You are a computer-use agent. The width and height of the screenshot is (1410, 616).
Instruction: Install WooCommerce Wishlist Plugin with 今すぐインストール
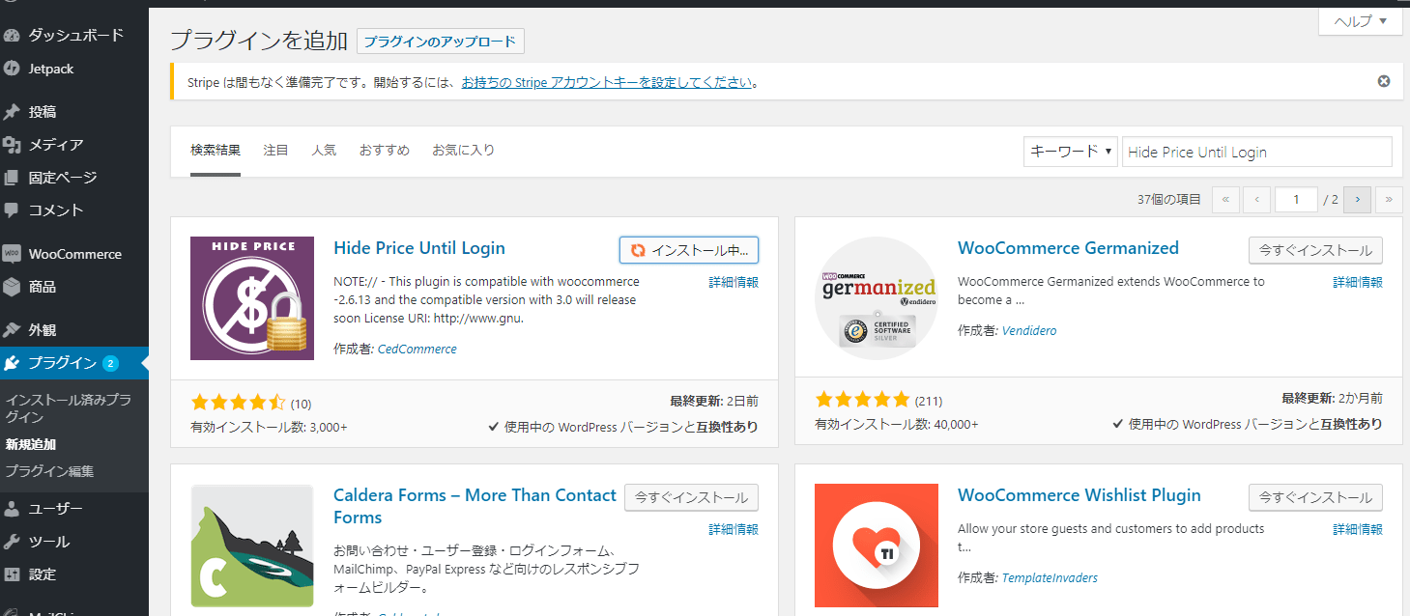pos(1315,497)
